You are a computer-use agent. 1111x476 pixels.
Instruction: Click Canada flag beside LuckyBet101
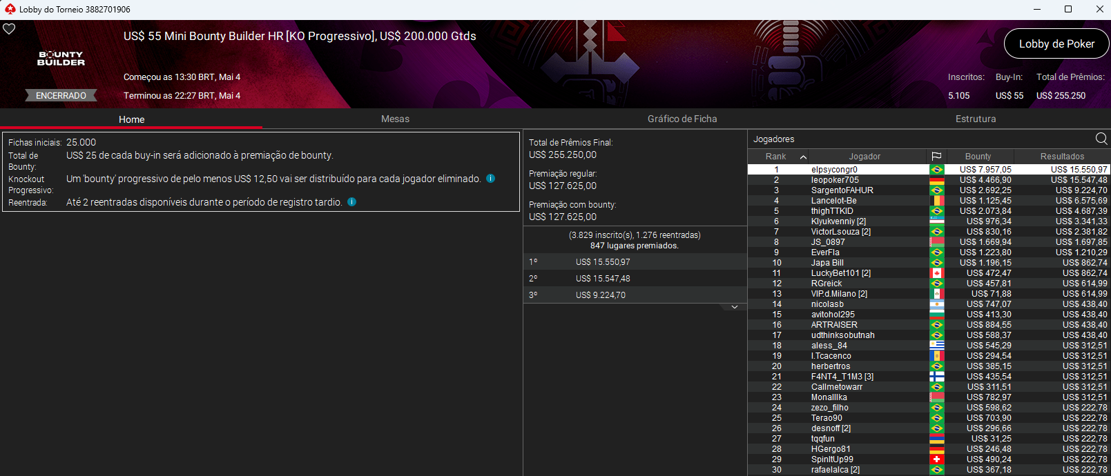[937, 273]
